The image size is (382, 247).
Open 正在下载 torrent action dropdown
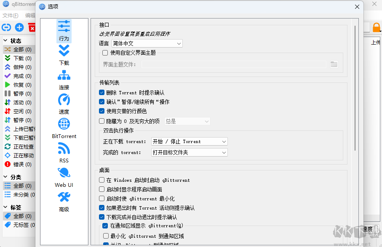click(189, 142)
